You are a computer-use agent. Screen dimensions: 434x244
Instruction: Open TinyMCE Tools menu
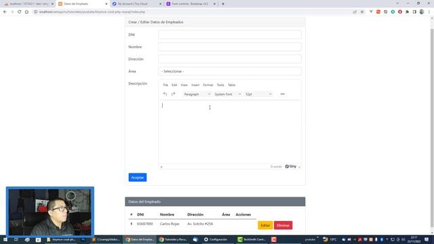[x=220, y=85]
